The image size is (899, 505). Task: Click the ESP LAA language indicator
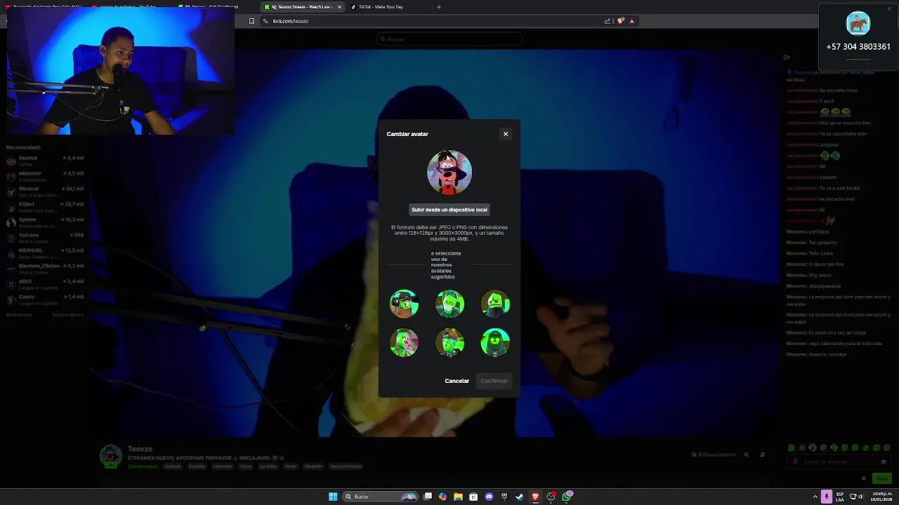tap(840, 497)
